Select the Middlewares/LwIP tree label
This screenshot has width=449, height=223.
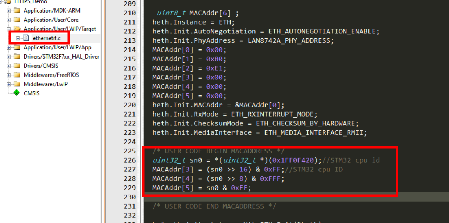[46, 84]
